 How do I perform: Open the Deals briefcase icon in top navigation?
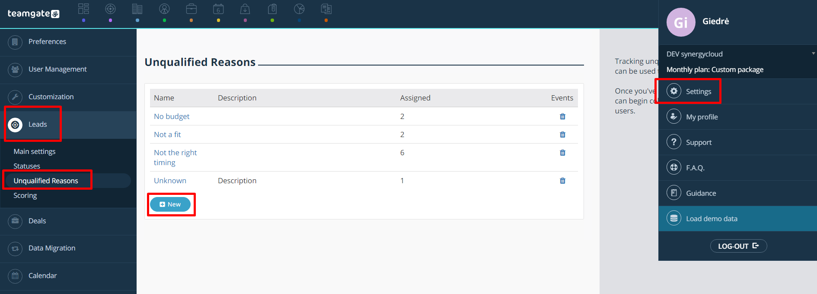pos(191,9)
